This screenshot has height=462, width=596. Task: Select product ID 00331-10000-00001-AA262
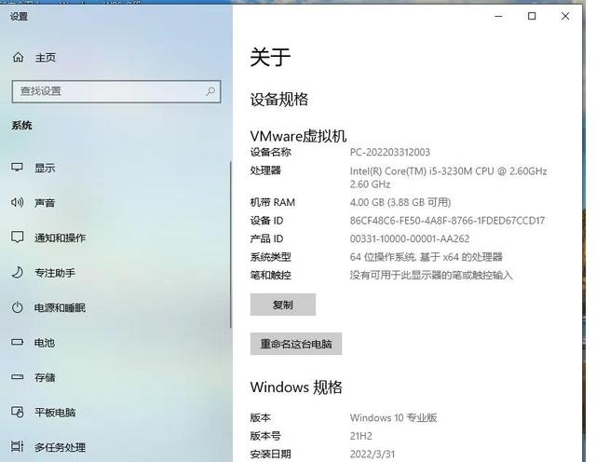point(410,238)
